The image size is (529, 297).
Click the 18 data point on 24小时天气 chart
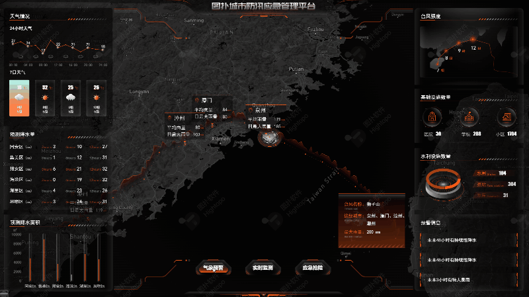(x=102, y=50)
